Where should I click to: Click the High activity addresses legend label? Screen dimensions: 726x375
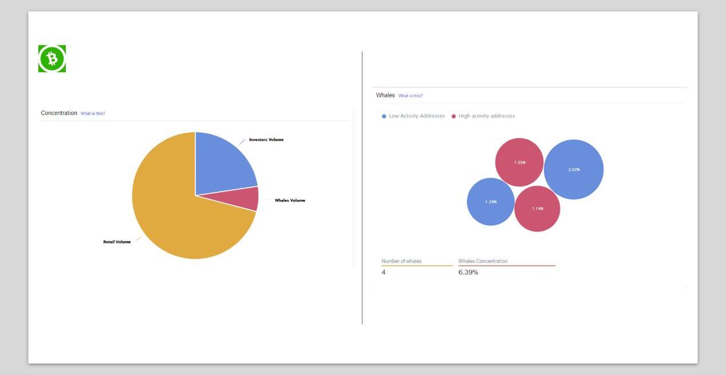point(487,116)
